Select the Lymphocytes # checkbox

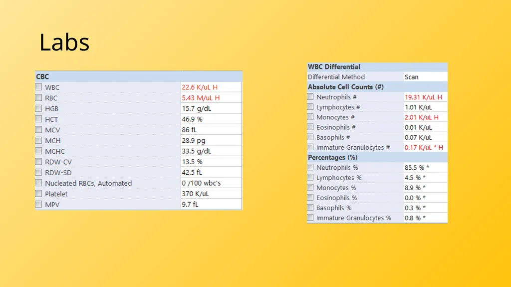[310, 107]
